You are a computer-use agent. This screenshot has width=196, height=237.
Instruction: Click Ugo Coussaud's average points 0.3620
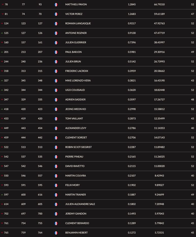(132, 90)
